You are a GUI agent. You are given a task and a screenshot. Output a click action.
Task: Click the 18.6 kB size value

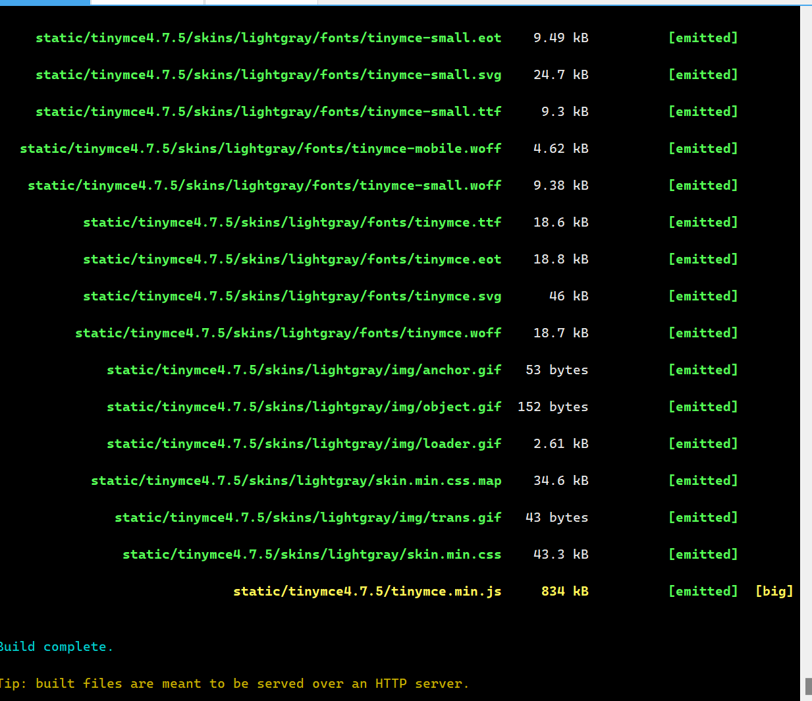(x=561, y=223)
